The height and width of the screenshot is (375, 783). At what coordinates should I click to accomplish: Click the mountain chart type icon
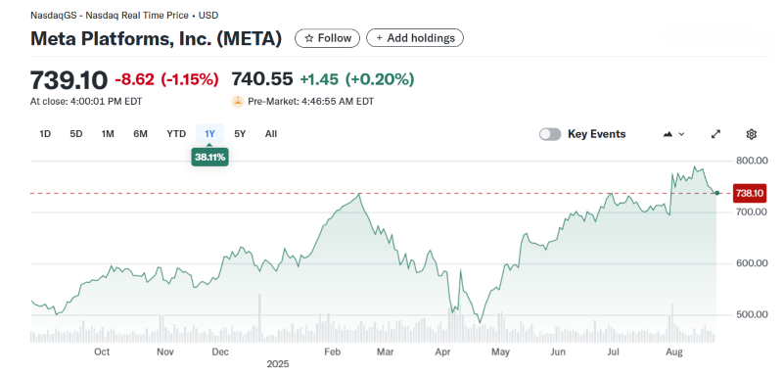668,134
